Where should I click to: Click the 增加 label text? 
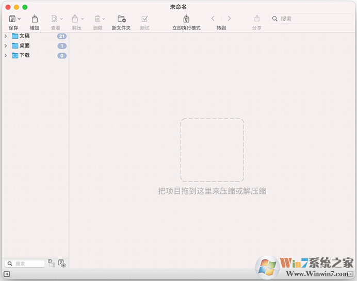35,28
